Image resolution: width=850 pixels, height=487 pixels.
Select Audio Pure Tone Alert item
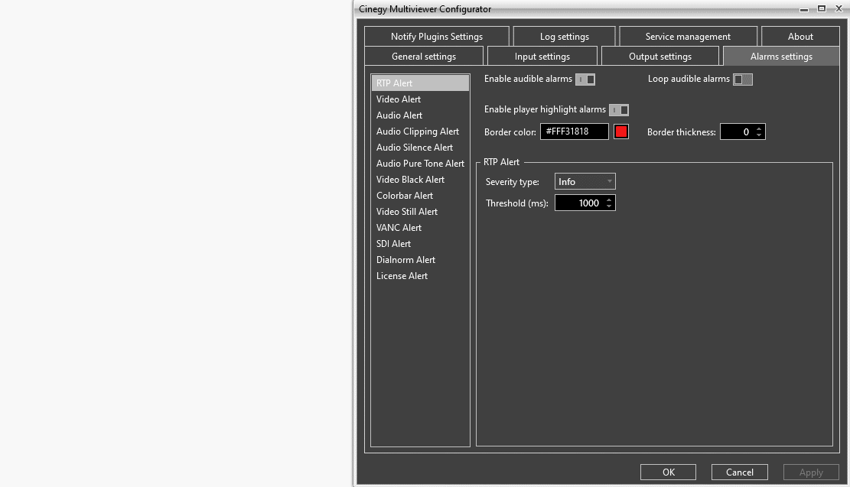tap(420, 164)
